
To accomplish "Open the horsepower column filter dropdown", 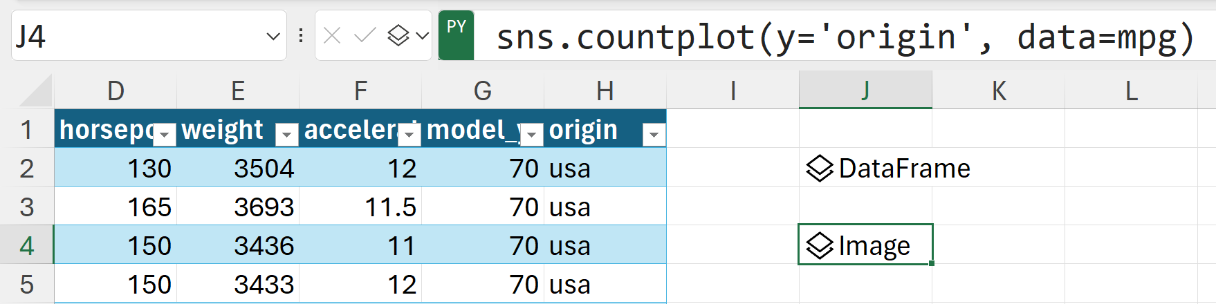I will coord(165,135).
